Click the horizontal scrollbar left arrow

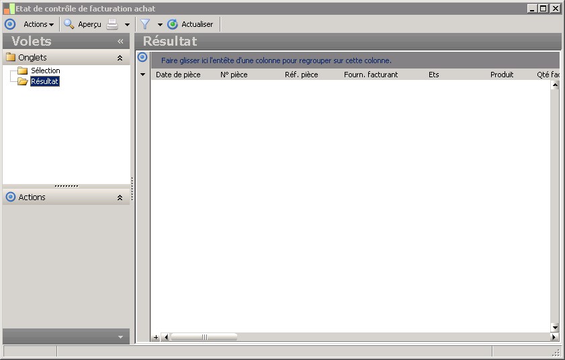click(166, 337)
